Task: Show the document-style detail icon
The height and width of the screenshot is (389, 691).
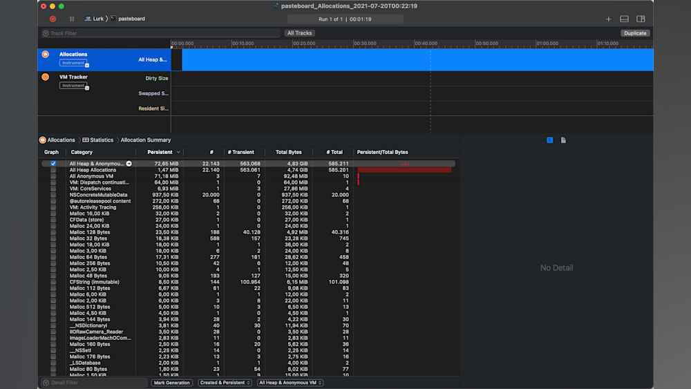Action: click(563, 140)
